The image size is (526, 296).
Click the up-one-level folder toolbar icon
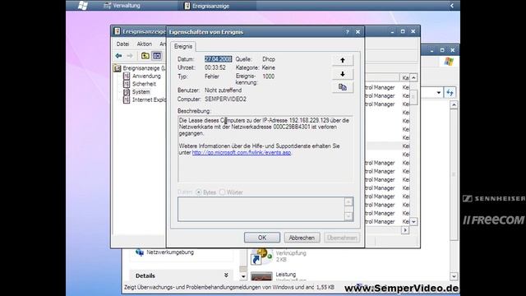click(145, 56)
